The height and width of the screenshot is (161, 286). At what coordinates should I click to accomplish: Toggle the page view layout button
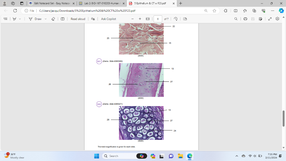tap(185, 19)
